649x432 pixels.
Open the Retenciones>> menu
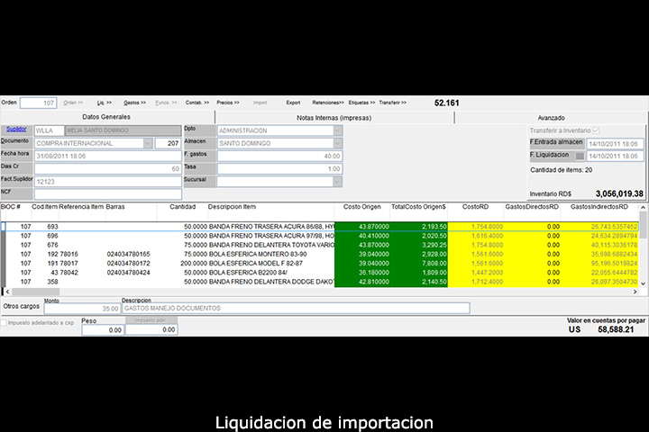pos(327,103)
